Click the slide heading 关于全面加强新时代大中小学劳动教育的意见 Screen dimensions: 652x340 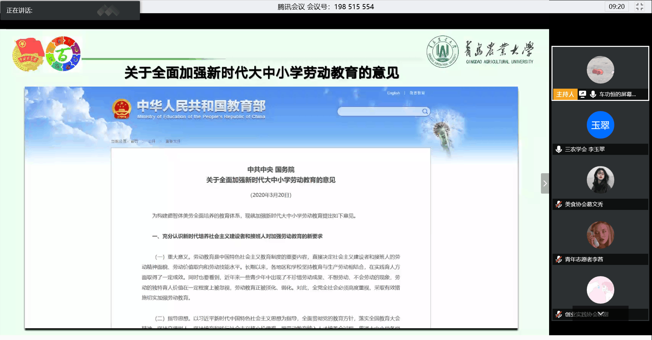[261, 73]
